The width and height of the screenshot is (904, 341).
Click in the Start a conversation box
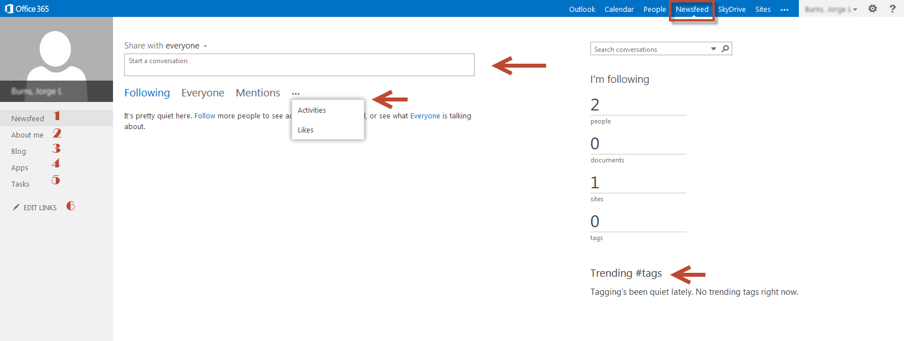[x=299, y=65]
